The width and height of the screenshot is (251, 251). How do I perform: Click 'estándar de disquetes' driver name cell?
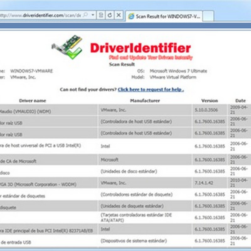(49, 195)
